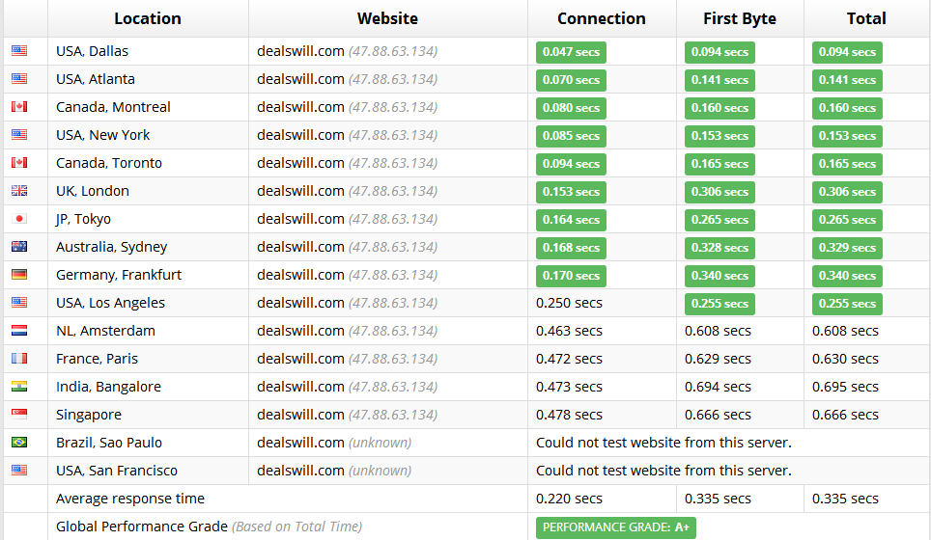Click the Japan flag icon for Tokyo
Image resolution: width=931 pixels, height=540 pixels.
[x=19, y=219]
